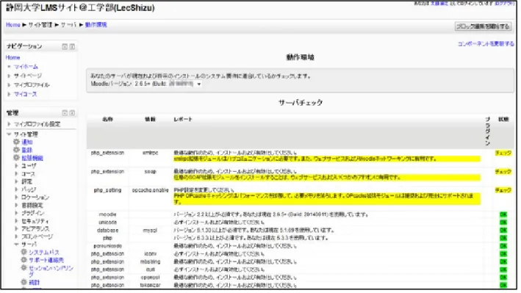The width and height of the screenshot is (521, 293).
Task: Collapse the サーバ admin node
Action: [x=16, y=244]
